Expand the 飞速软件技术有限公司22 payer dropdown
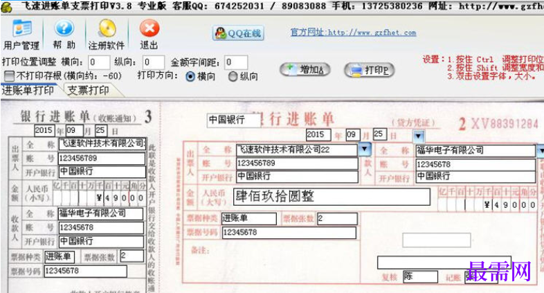The image size is (544, 293). [364, 150]
